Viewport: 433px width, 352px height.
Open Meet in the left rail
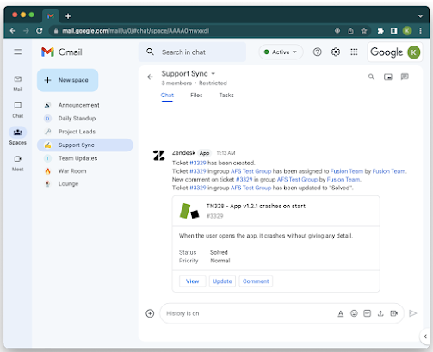pos(18,164)
